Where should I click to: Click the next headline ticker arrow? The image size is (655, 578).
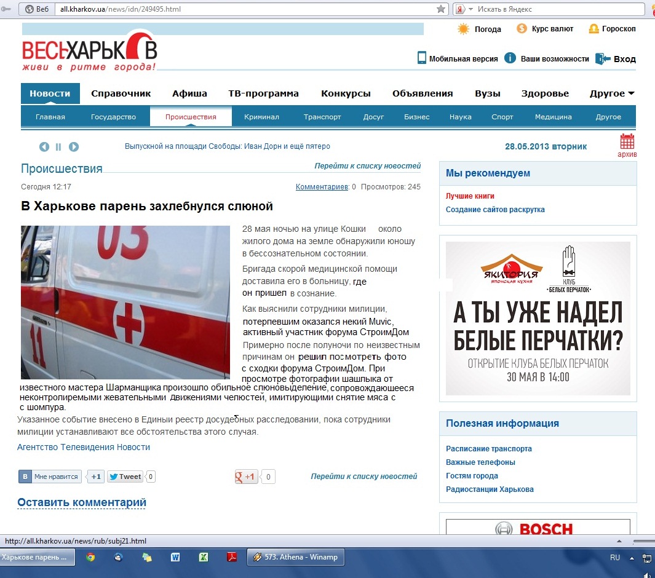click(74, 146)
